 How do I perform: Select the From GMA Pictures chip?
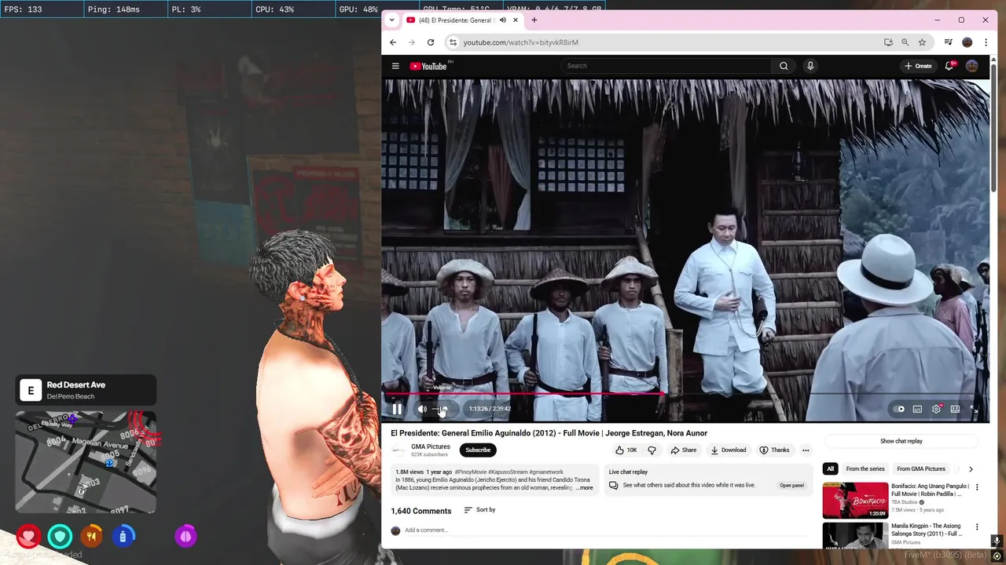pyautogui.click(x=921, y=469)
